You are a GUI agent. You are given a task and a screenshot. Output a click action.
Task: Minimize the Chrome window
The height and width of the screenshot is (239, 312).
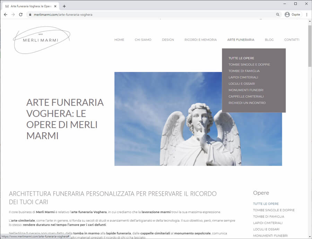click(285, 3)
